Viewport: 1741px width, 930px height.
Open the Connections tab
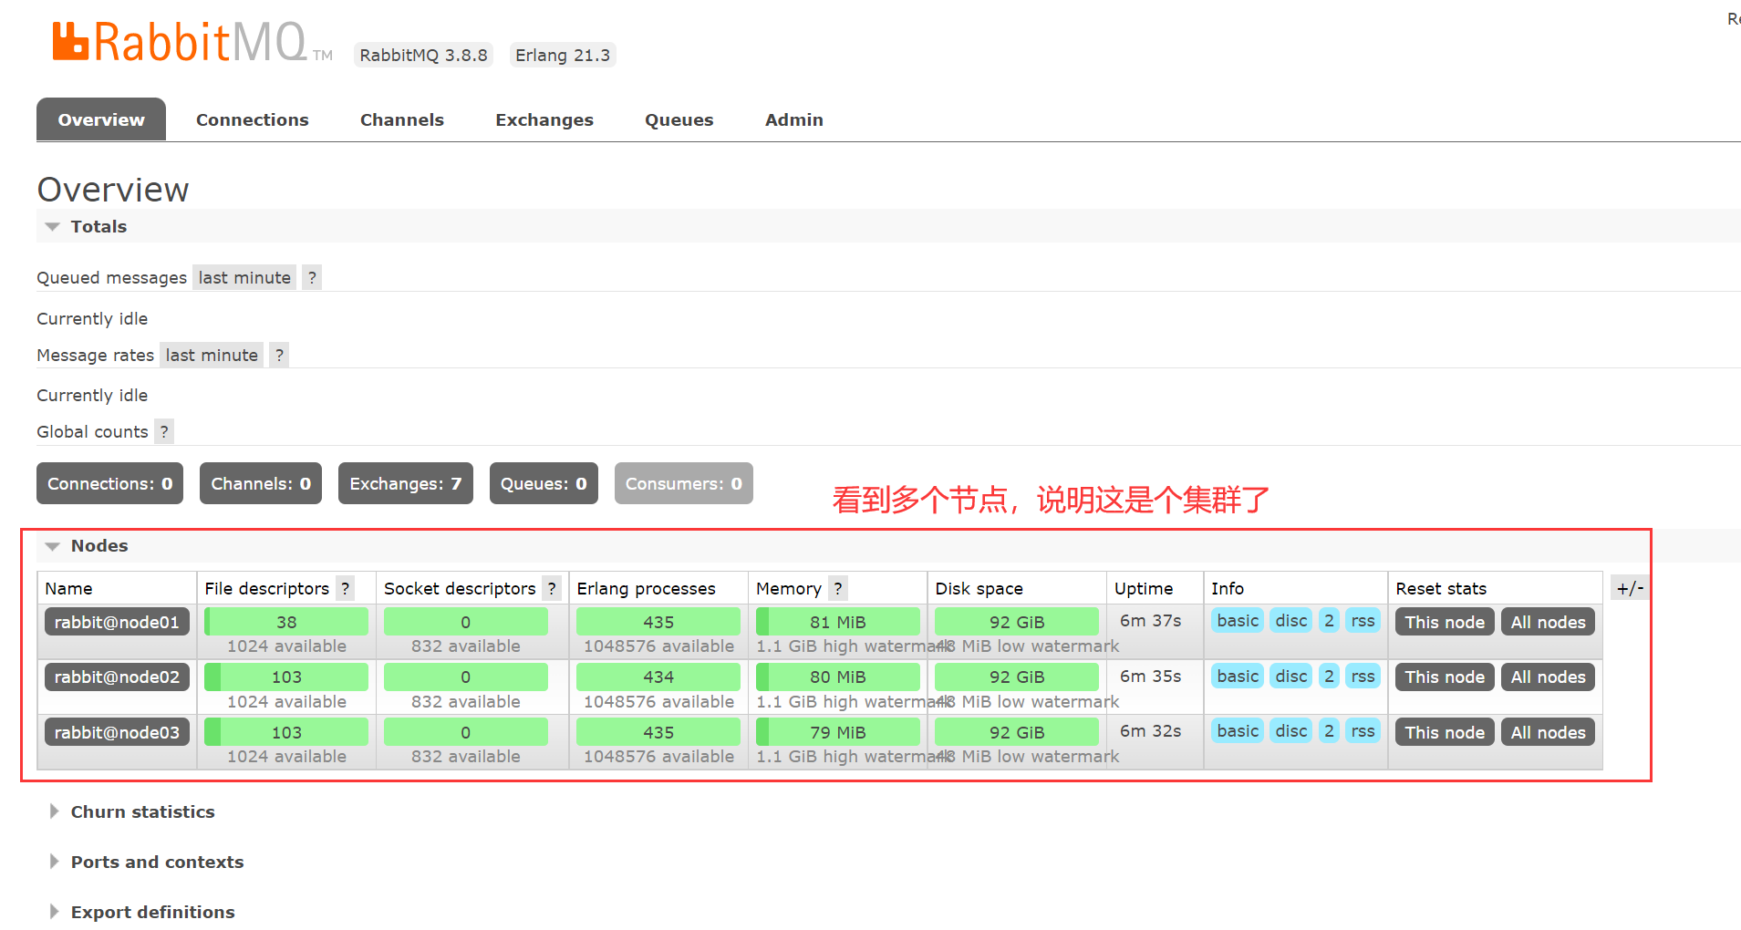point(253,119)
